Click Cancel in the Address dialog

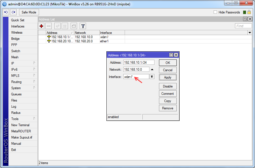(x=168, y=70)
